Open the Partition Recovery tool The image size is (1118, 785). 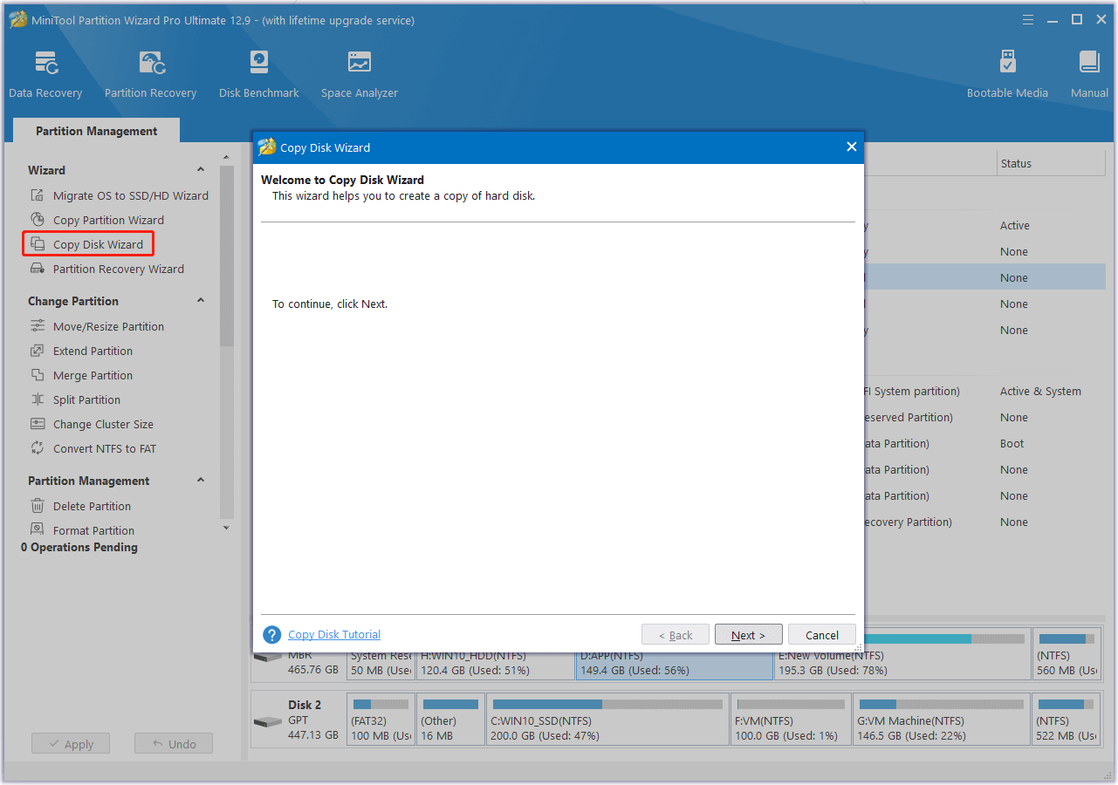click(150, 75)
